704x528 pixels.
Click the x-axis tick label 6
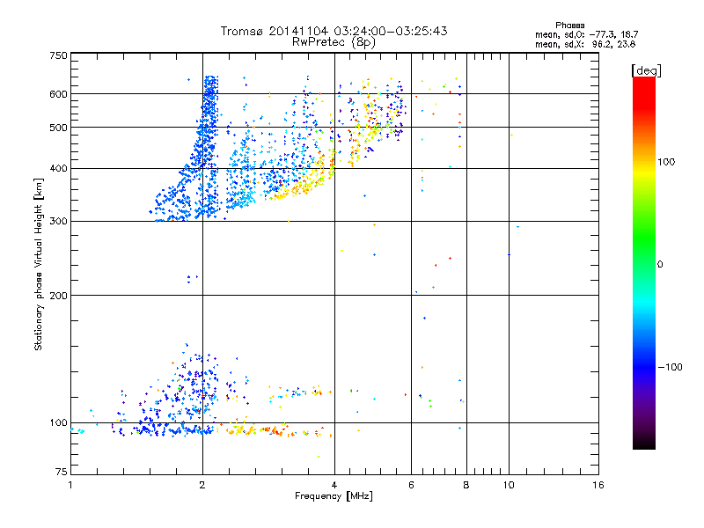pyautogui.click(x=411, y=485)
